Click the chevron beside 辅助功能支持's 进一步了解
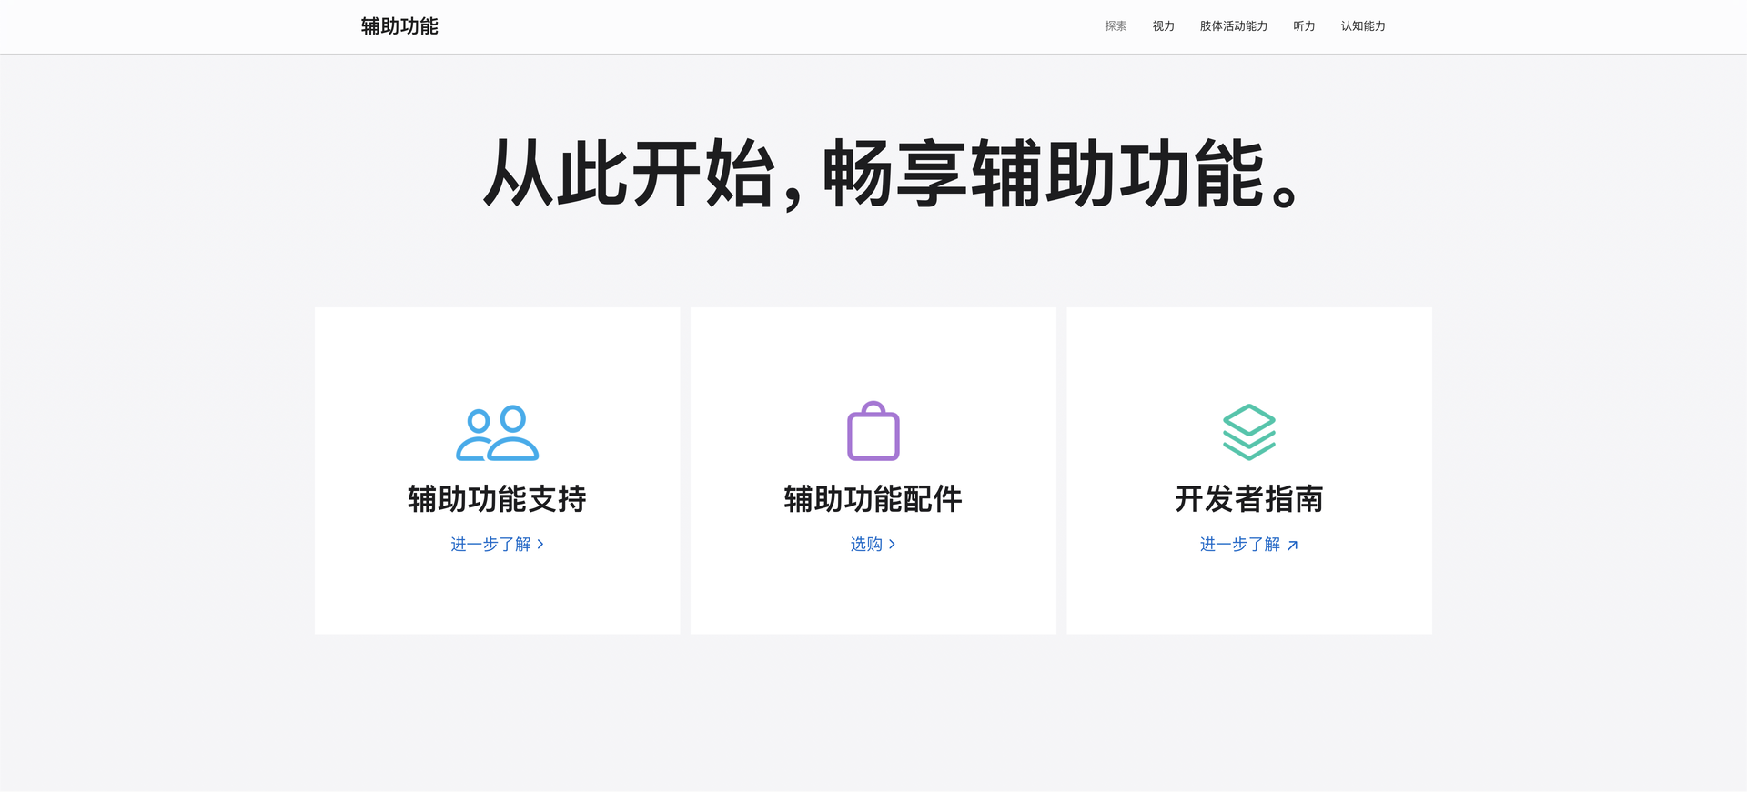 540,545
